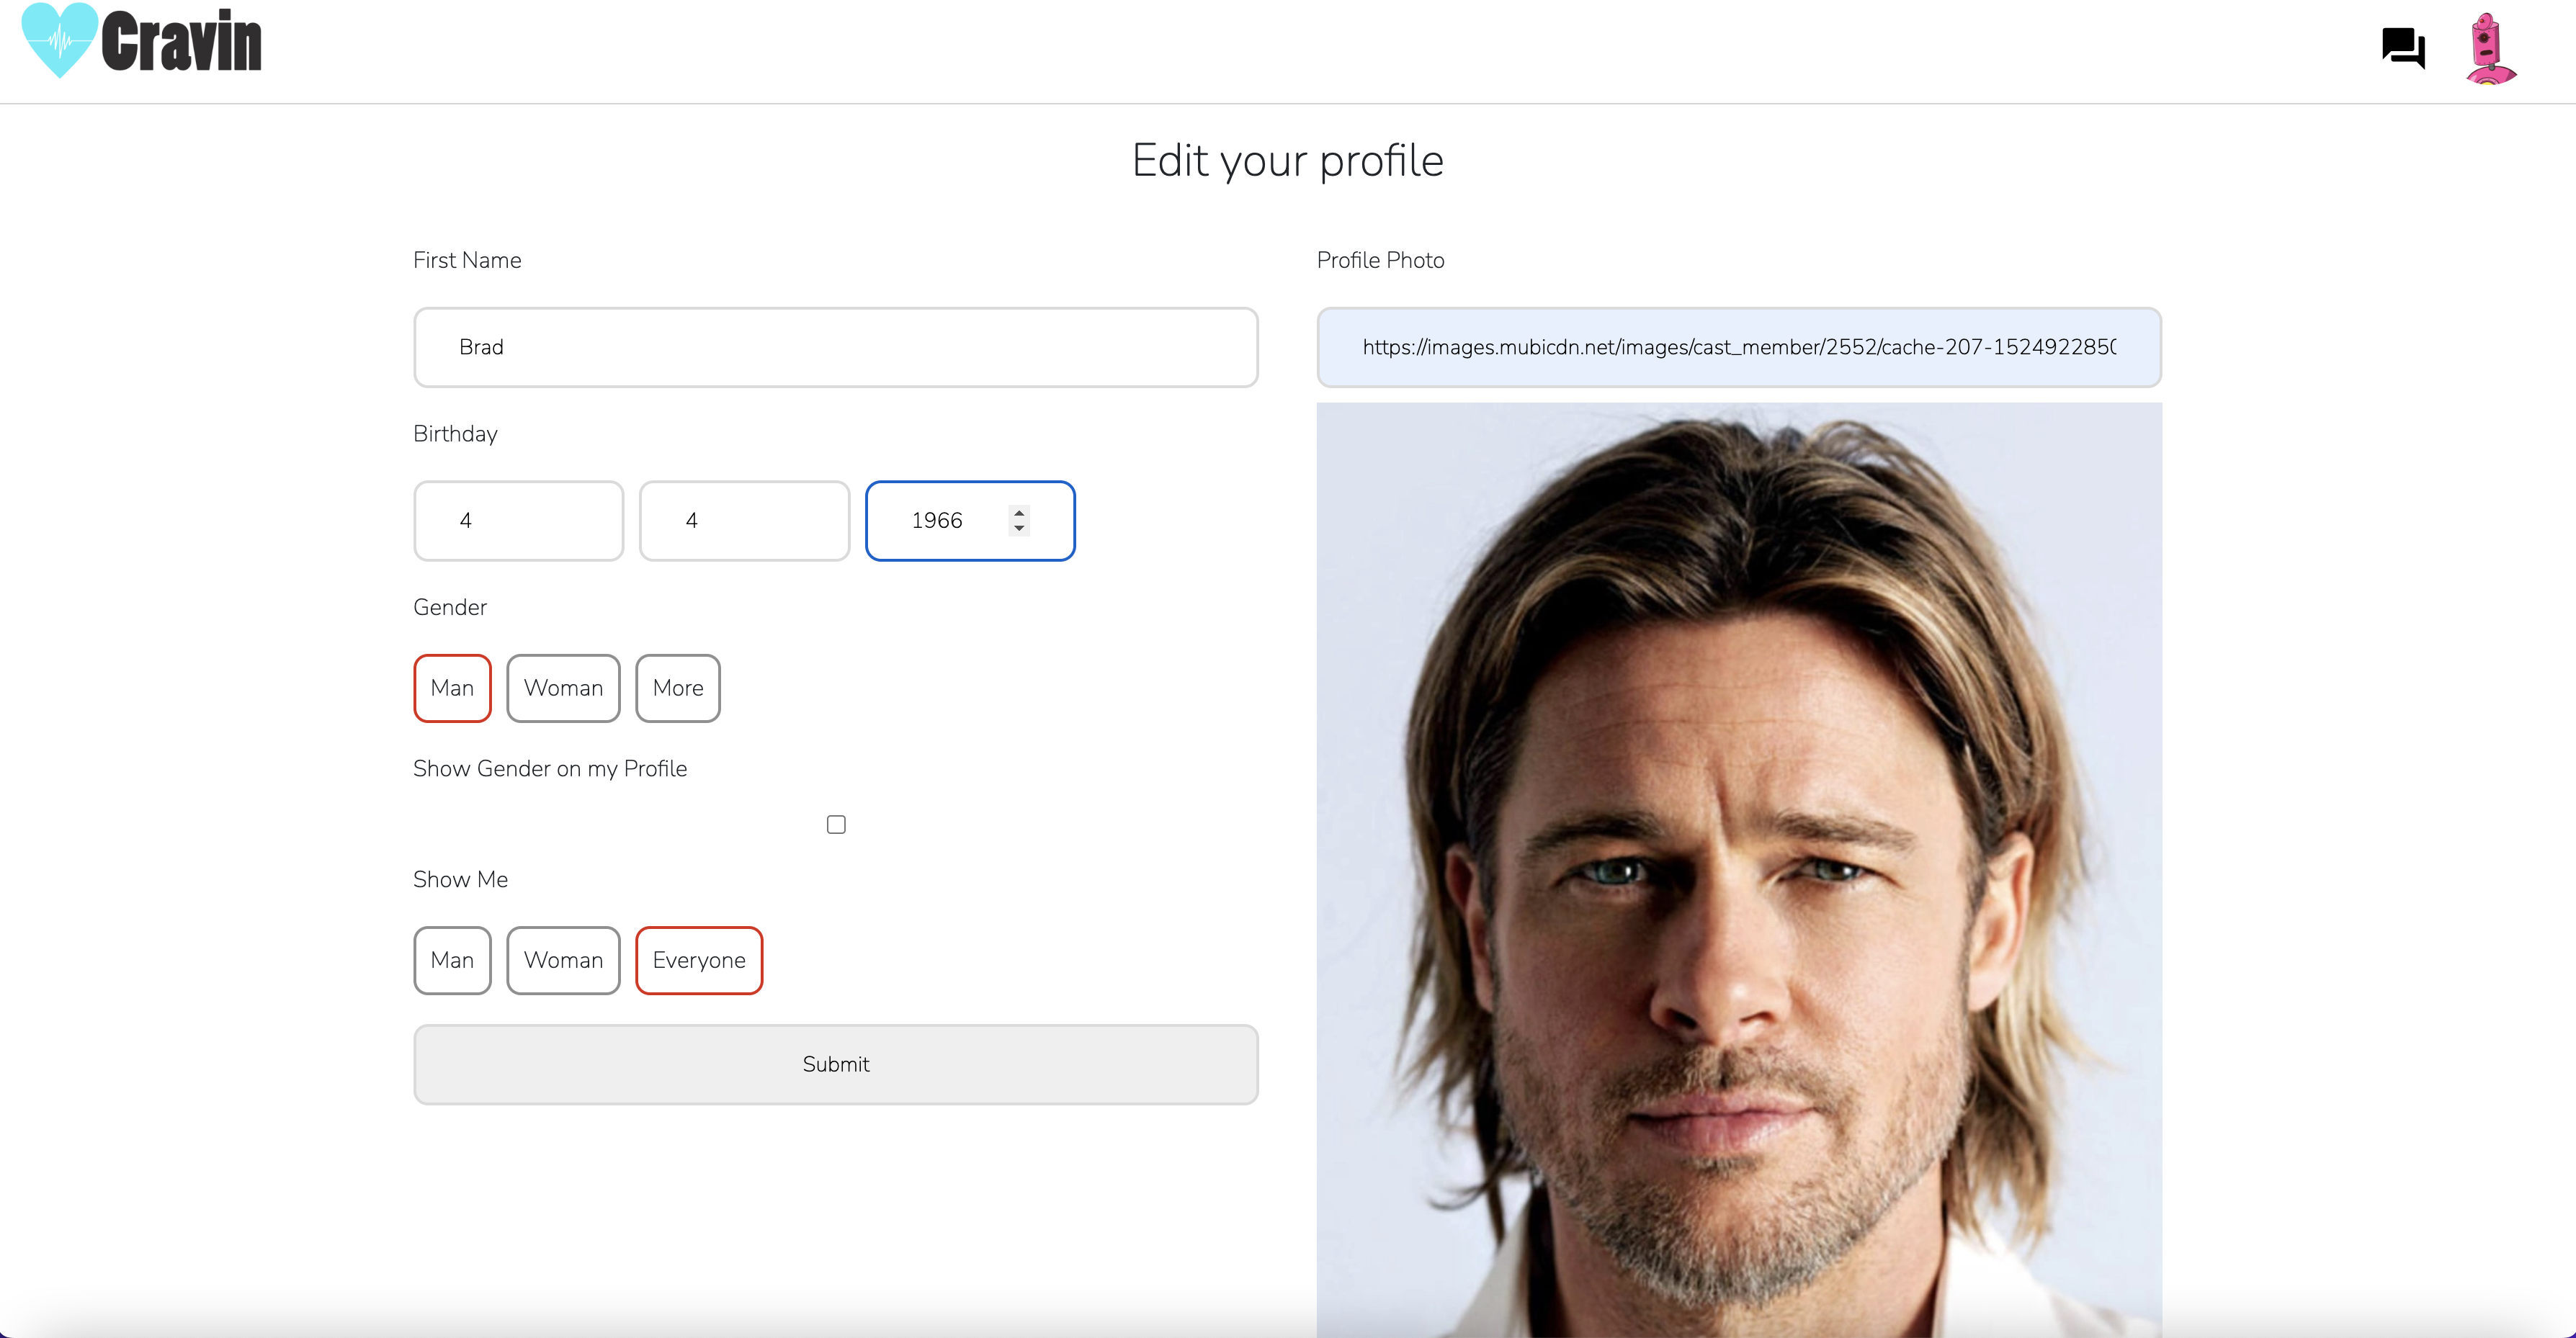This screenshot has width=2576, height=1338.
Task: Choose More gender option
Action: [678, 688]
